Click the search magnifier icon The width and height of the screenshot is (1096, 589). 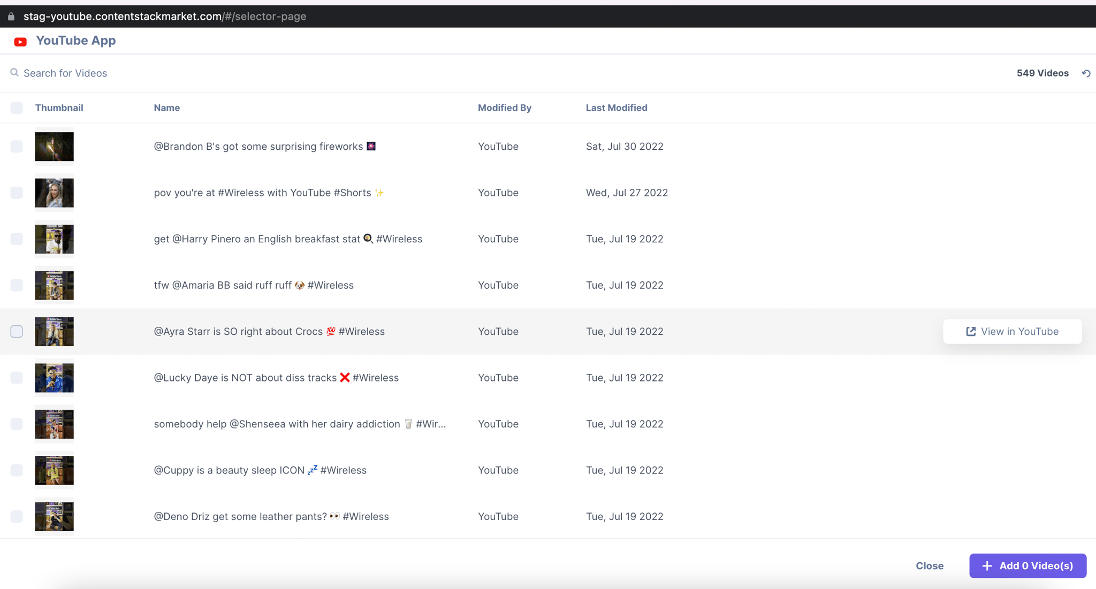[x=14, y=73]
